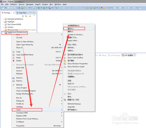Click the Lint check checkbox icon

[x=27, y=8]
